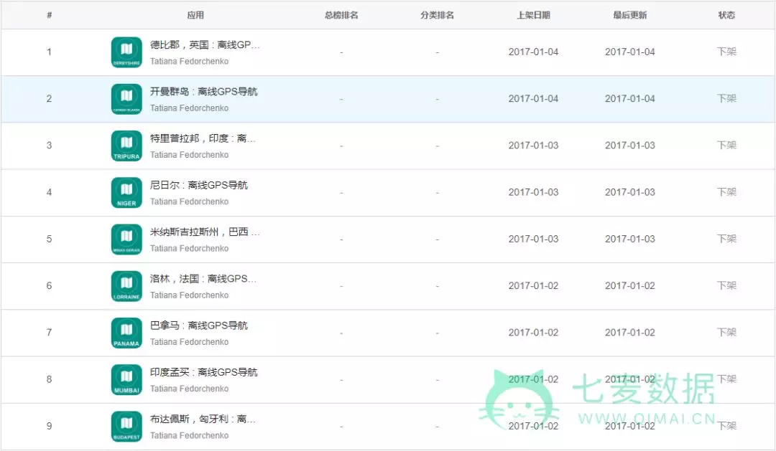776x451 pixels.
Task: Sort by the 最后更新 column header
Action: pyautogui.click(x=629, y=15)
